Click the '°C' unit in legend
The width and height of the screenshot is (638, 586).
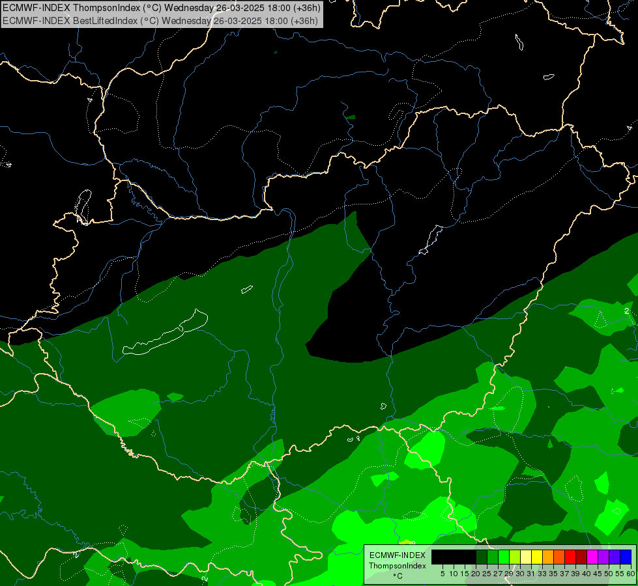398,576
